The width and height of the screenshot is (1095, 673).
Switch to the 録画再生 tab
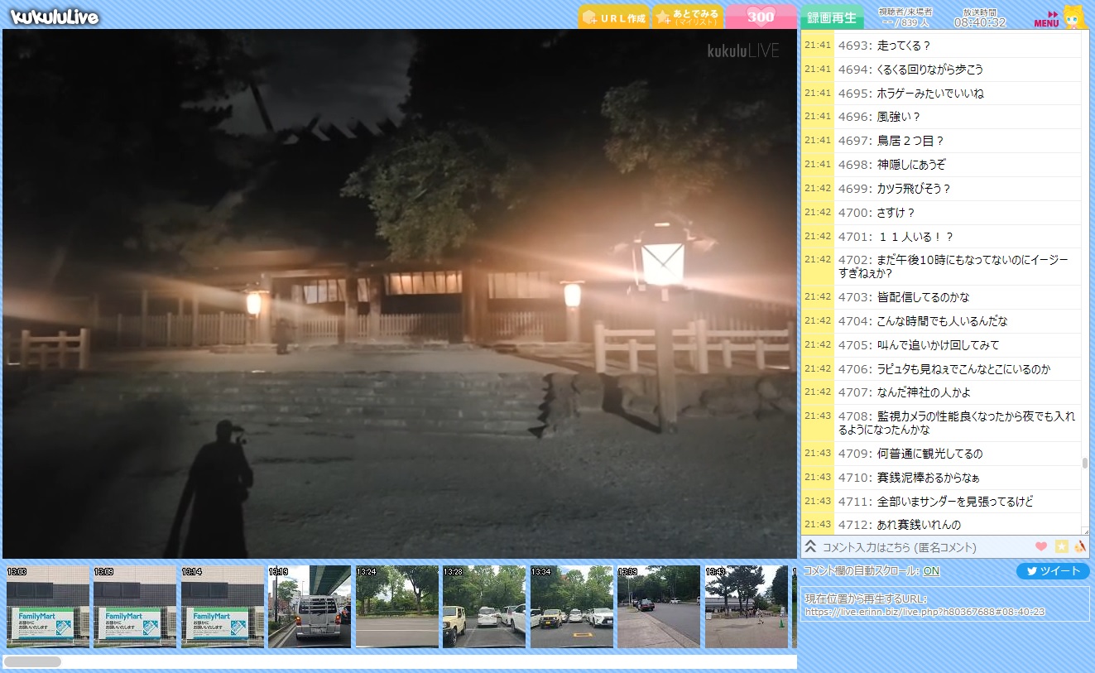coord(831,17)
